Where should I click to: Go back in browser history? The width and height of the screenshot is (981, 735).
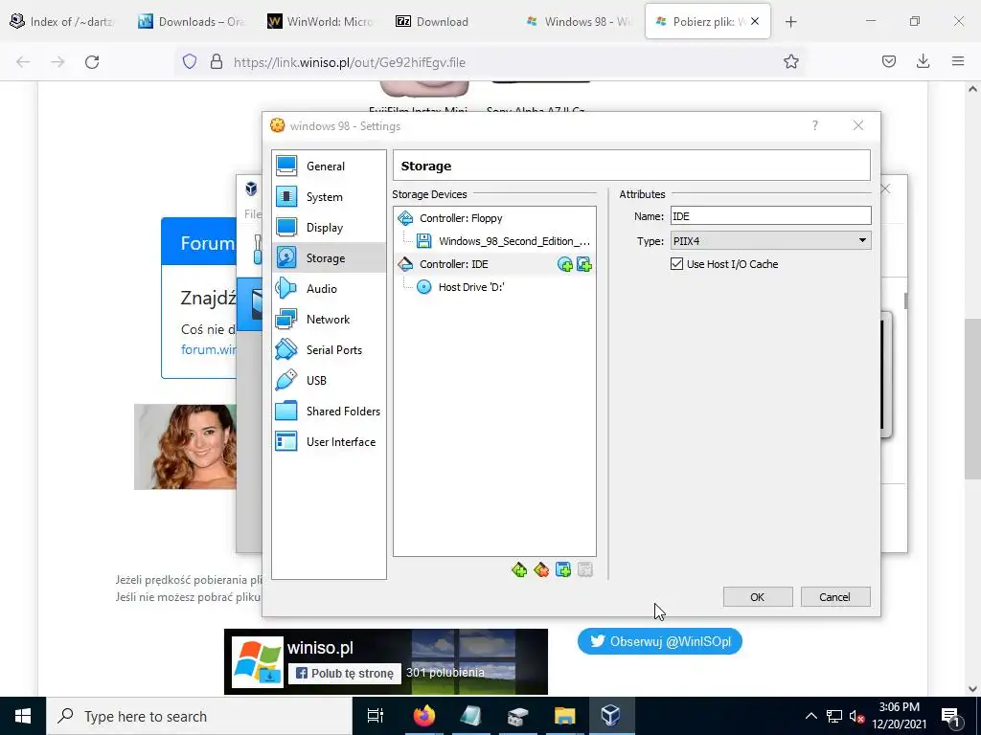23,62
